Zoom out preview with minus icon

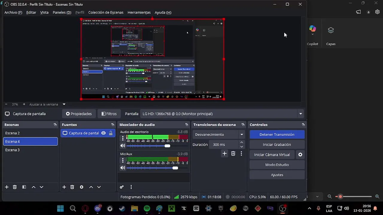(6, 104)
